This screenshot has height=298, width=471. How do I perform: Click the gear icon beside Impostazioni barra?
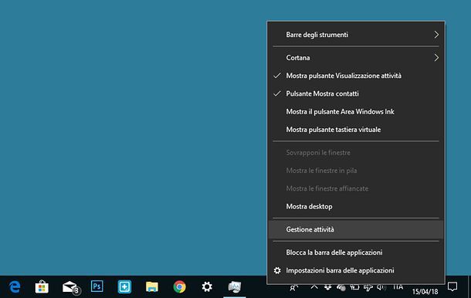(x=277, y=270)
